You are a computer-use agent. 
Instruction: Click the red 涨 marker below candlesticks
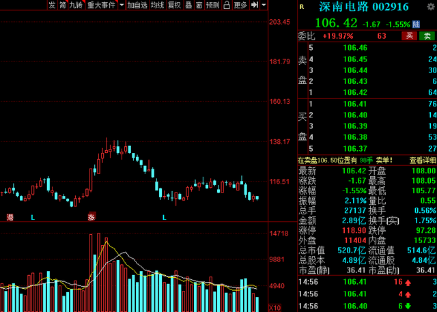coord(91,217)
